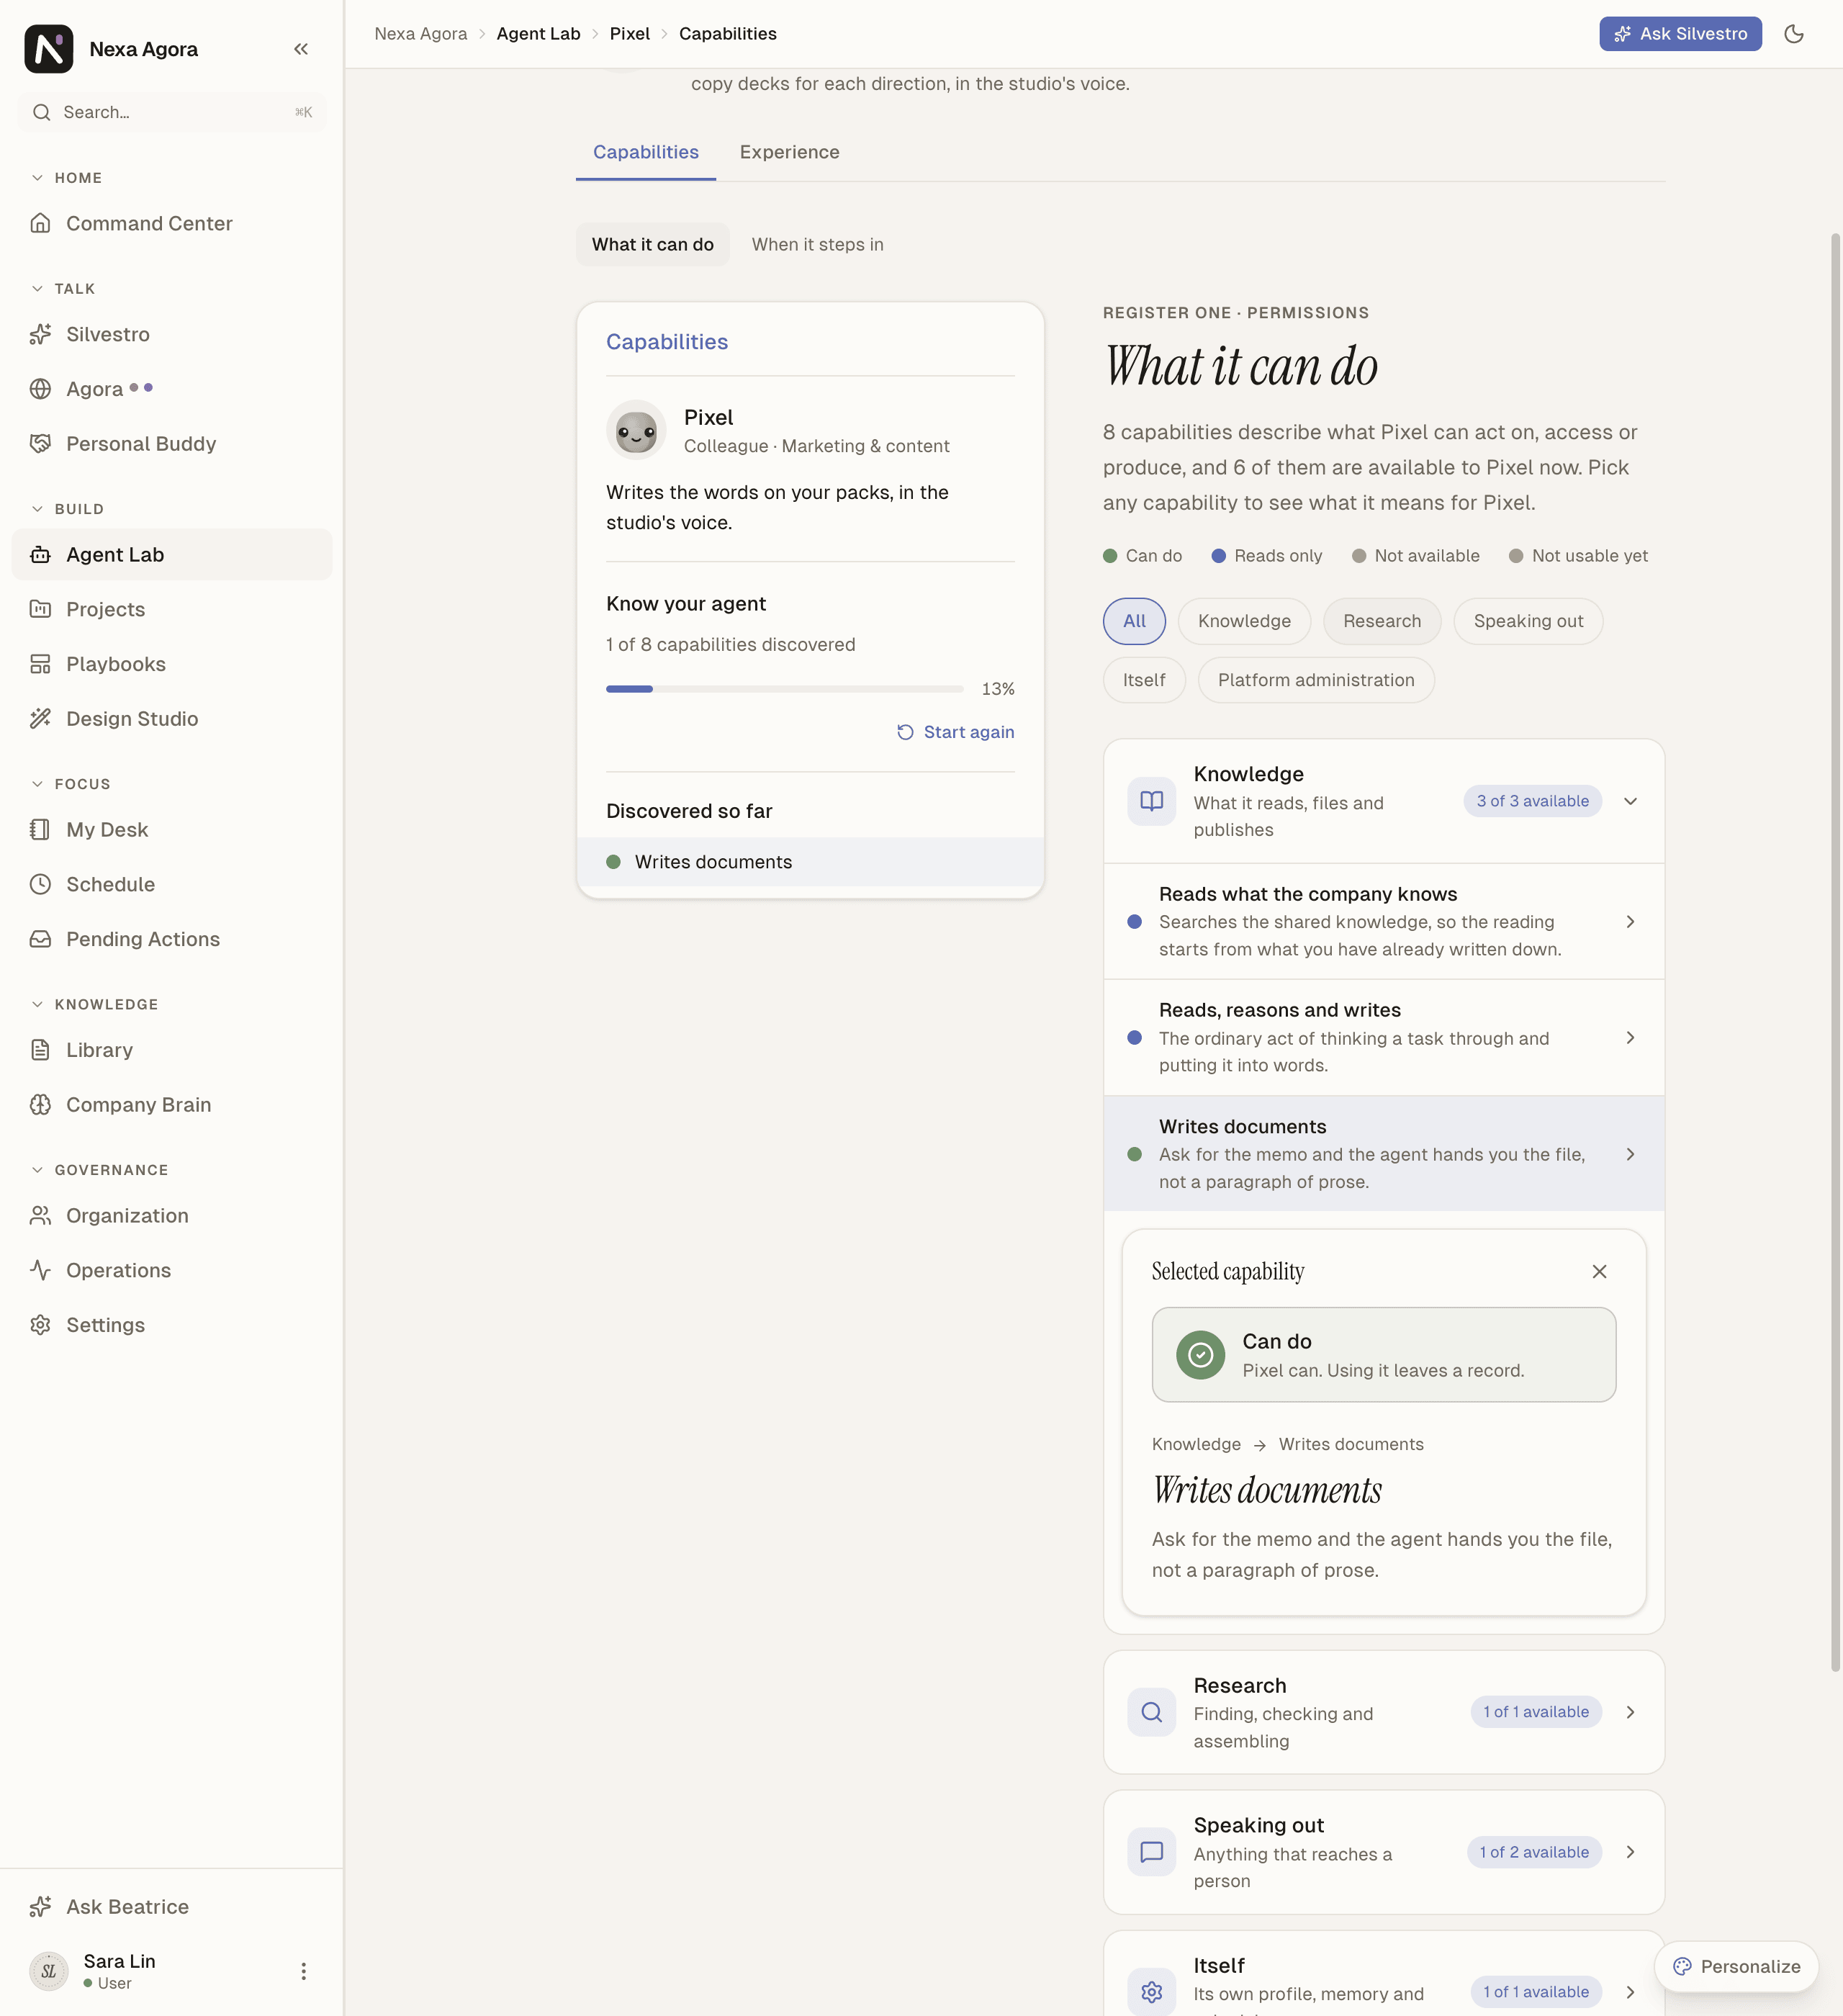1843x2016 pixels.
Task: Open the Experience tab
Action: click(789, 152)
